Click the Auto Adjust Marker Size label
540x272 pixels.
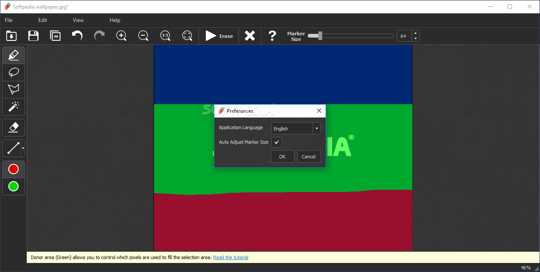click(244, 142)
